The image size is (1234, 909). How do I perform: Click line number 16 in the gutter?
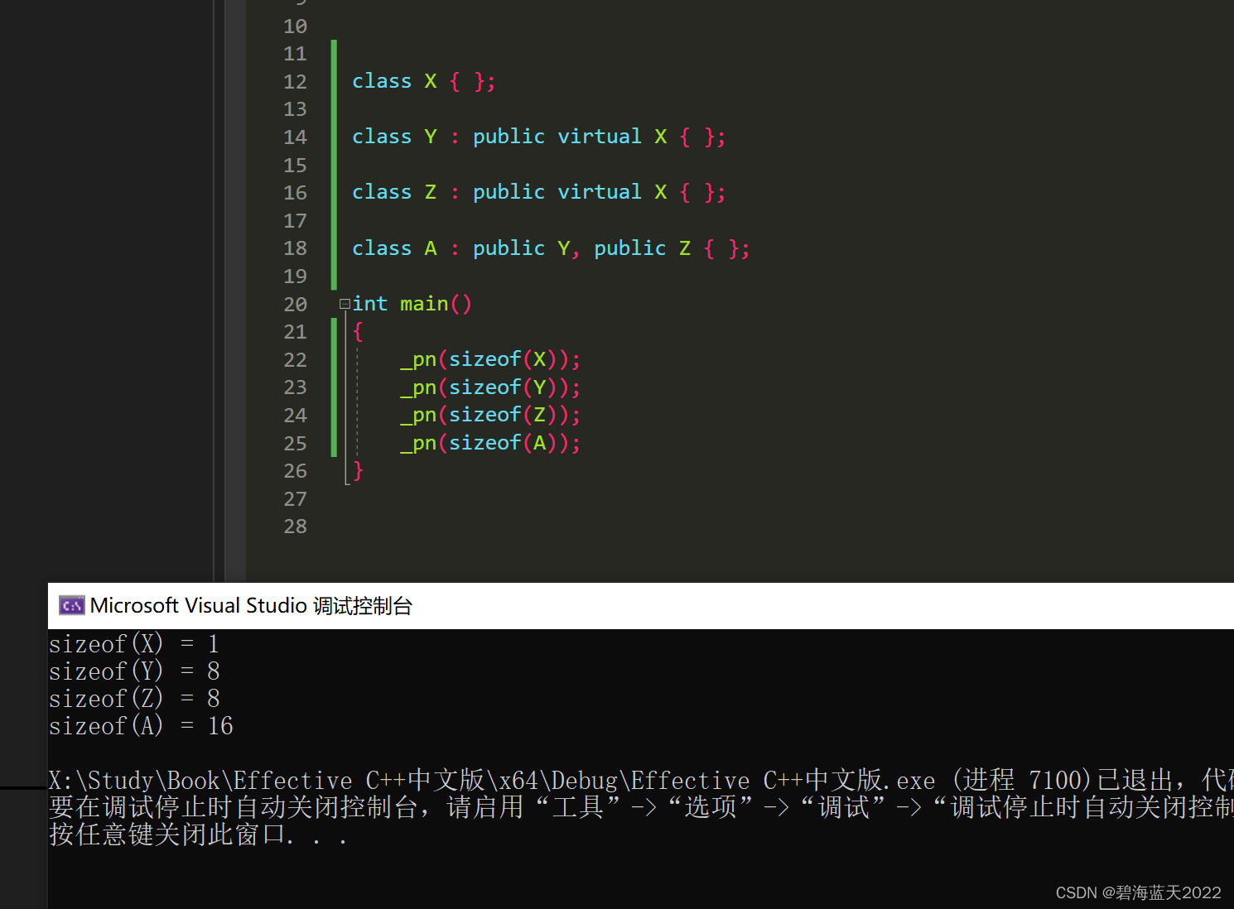[x=295, y=193]
